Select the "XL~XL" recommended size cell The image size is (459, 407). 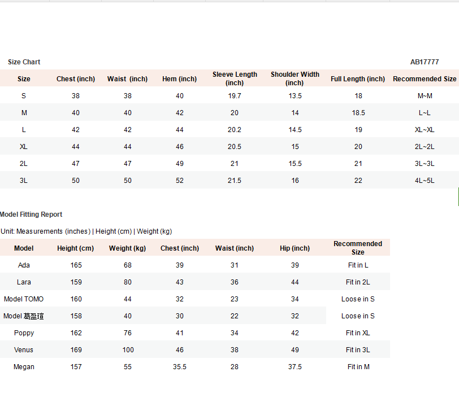[425, 130]
